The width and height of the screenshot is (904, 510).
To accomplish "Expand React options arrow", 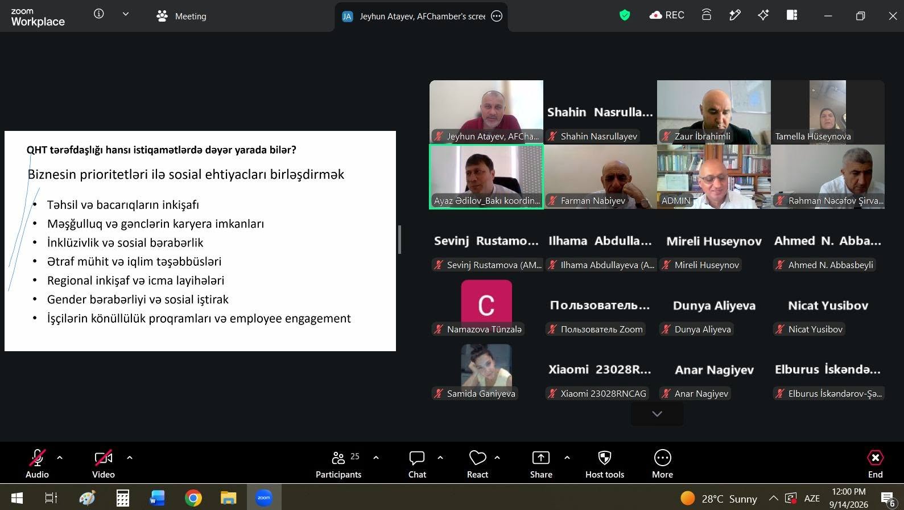I will point(497,458).
